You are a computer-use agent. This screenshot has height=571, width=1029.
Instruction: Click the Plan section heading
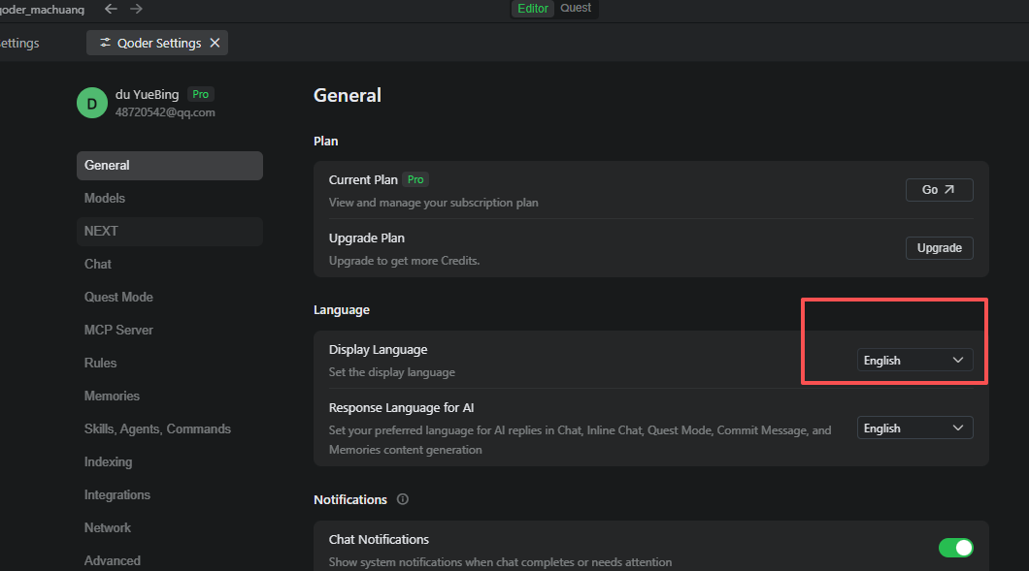tap(325, 141)
